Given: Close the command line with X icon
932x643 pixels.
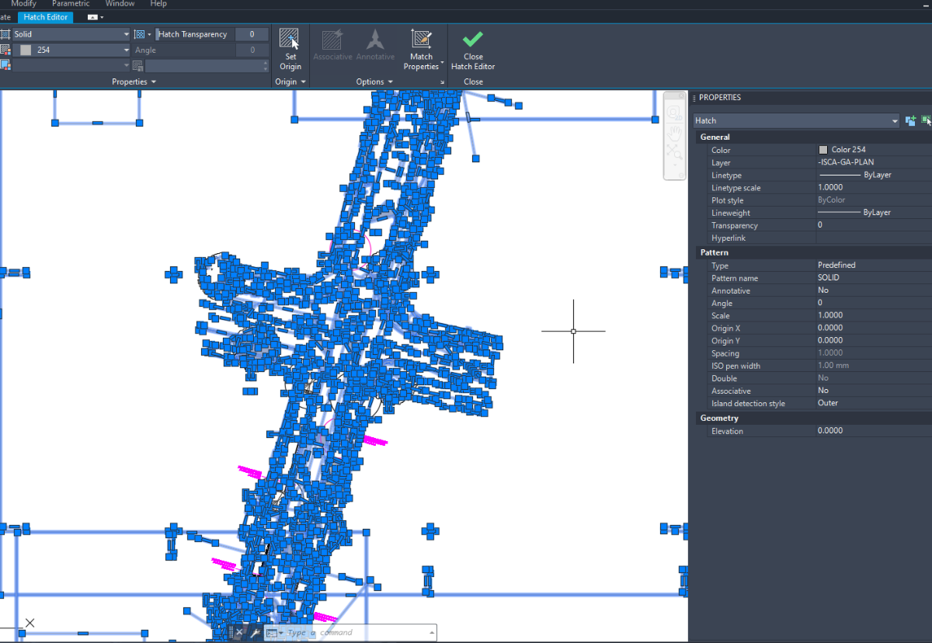Looking at the screenshot, I should coord(239,633).
